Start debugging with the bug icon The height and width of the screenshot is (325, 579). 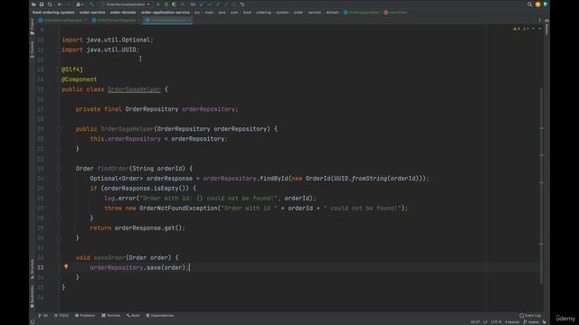point(166,5)
